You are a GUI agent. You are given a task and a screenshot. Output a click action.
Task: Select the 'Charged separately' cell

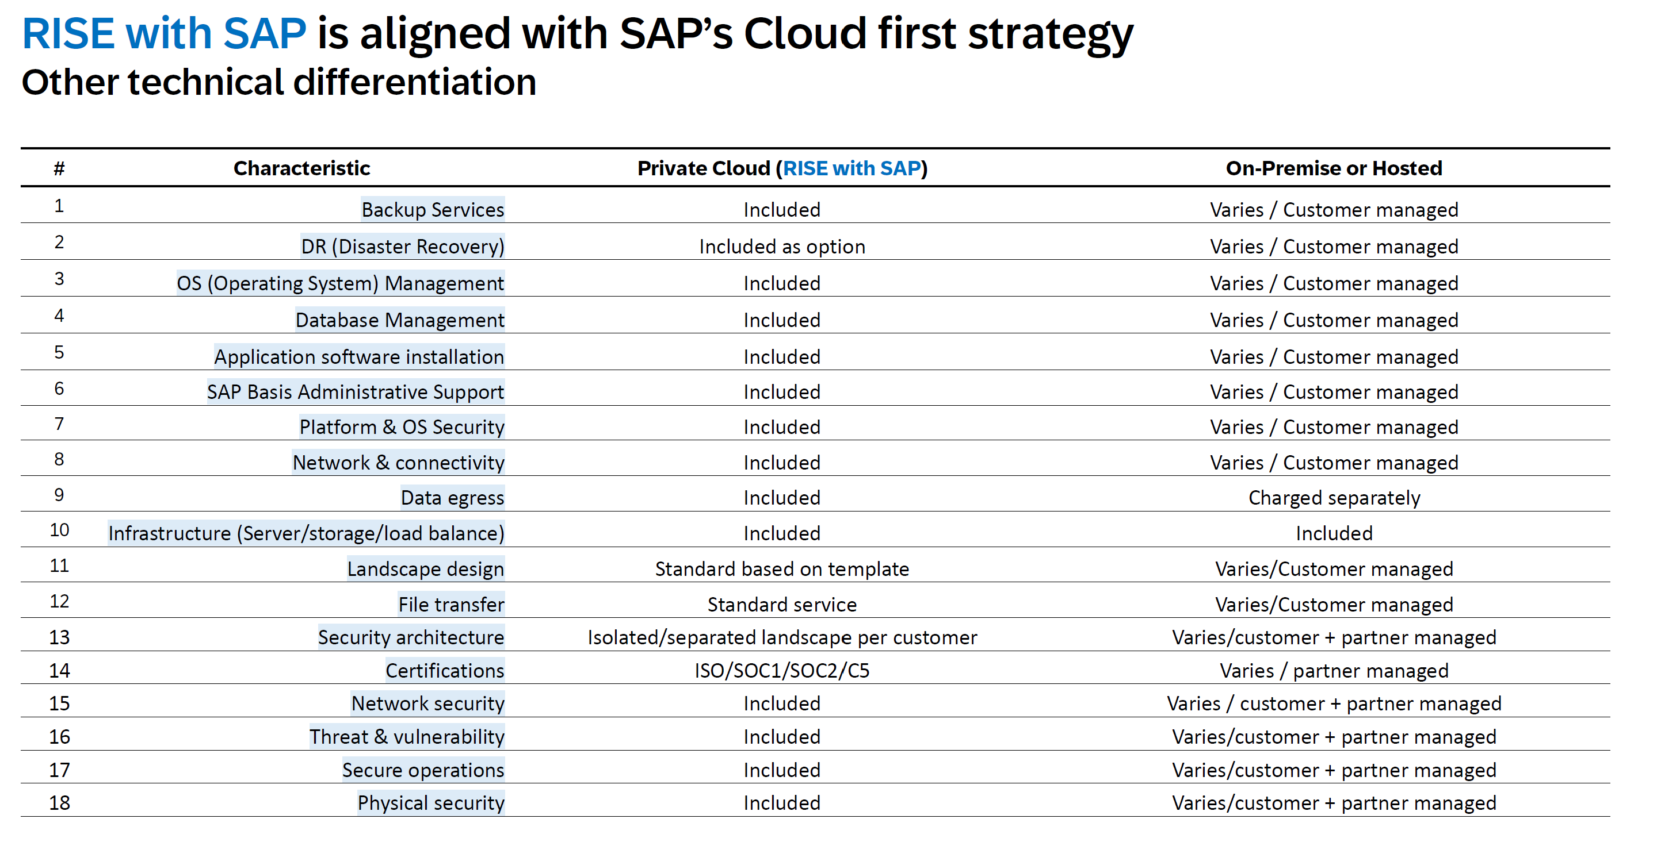click(1333, 498)
